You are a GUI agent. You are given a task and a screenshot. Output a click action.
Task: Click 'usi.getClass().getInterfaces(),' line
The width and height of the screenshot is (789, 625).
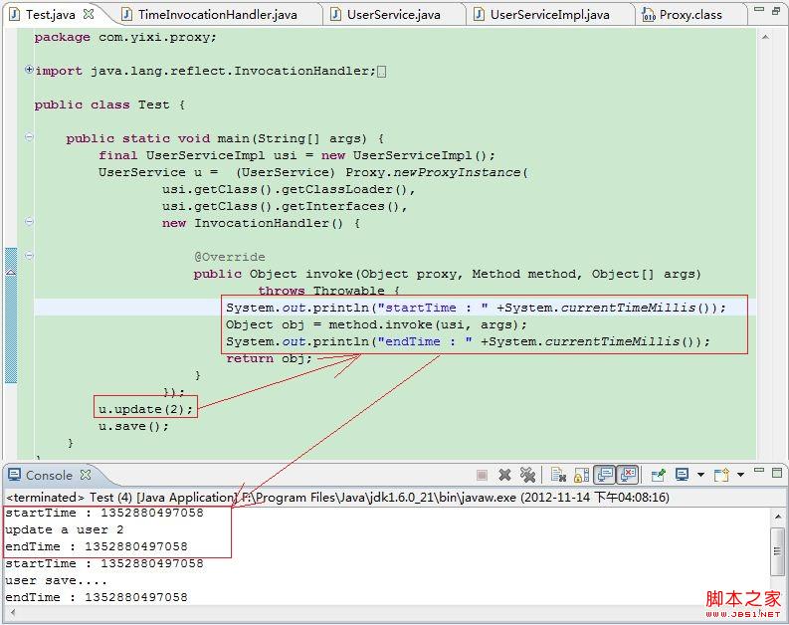pos(285,206)
